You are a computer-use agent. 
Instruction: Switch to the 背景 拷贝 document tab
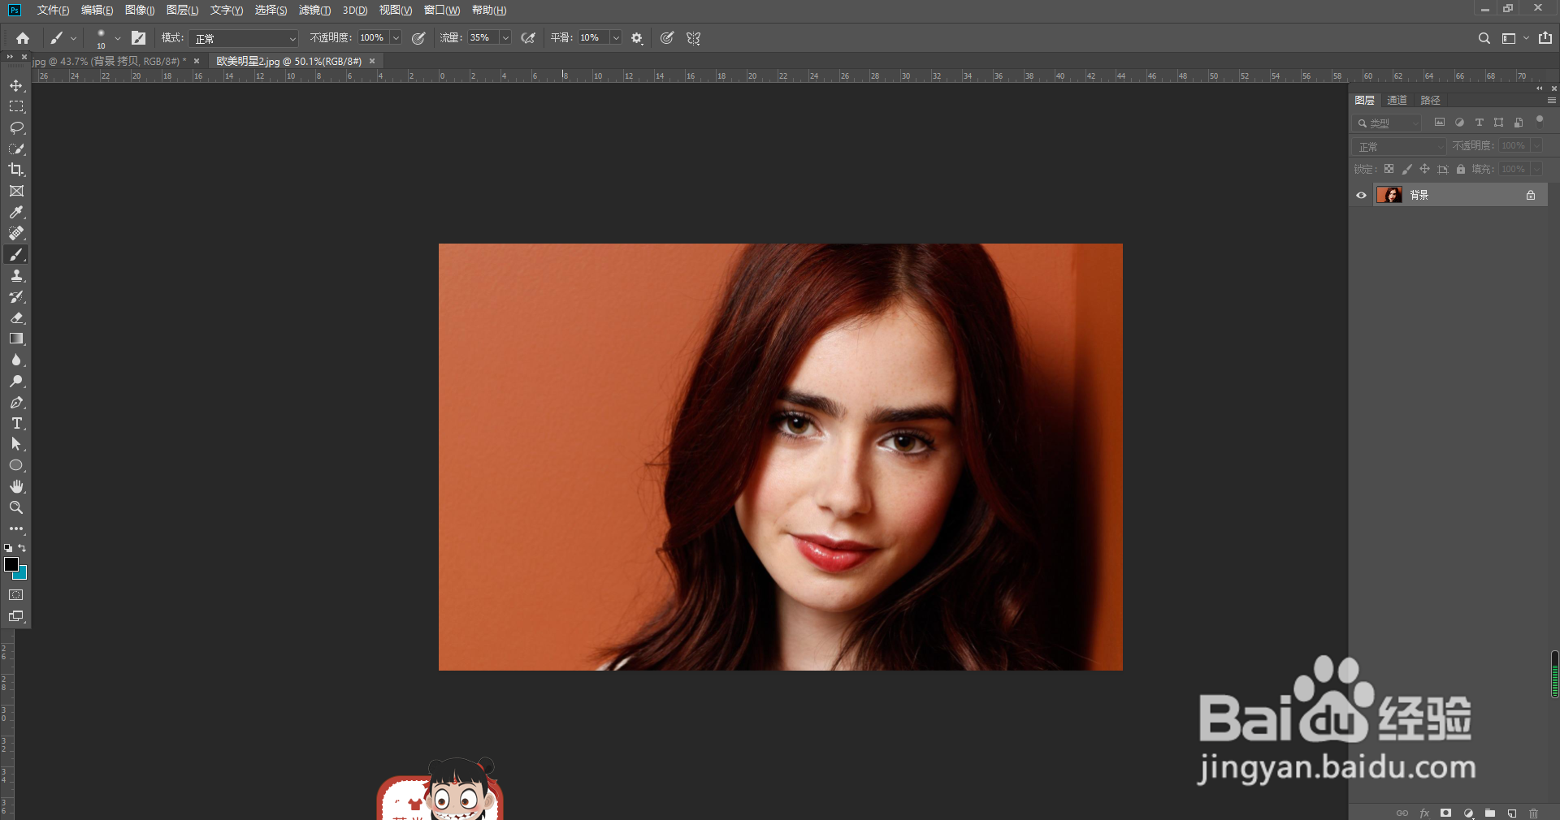[x=109, y=61]
